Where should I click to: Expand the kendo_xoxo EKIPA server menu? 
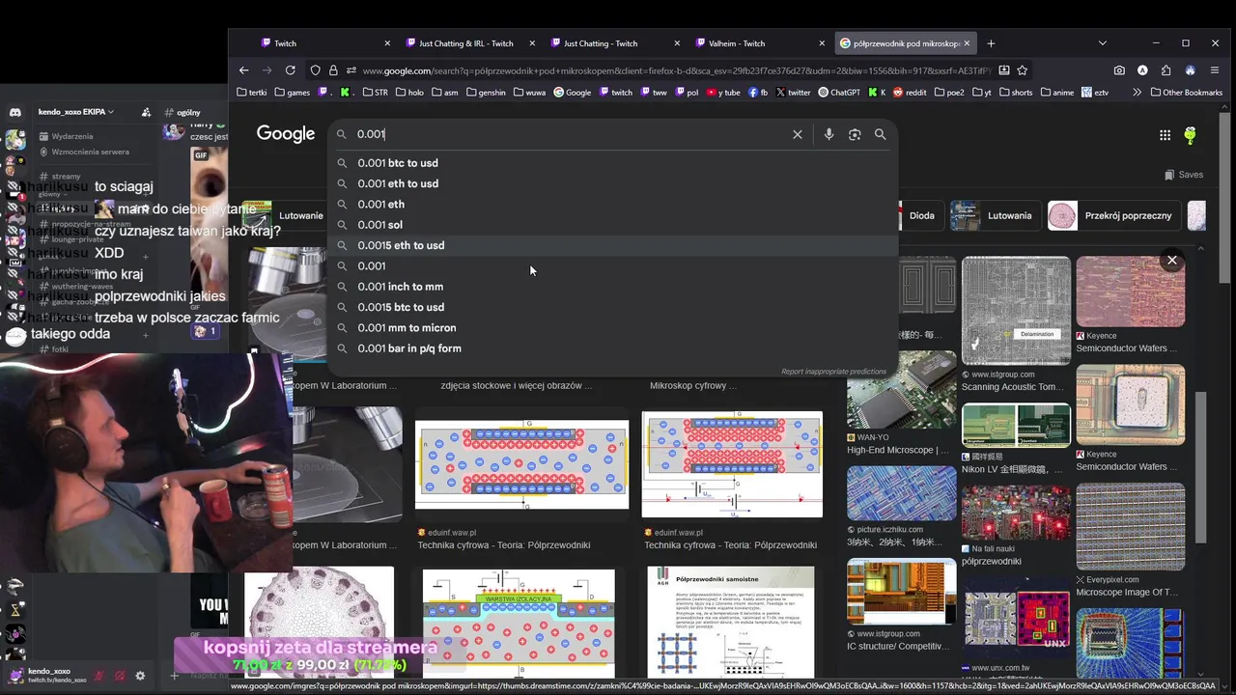(x=75, y=112)
